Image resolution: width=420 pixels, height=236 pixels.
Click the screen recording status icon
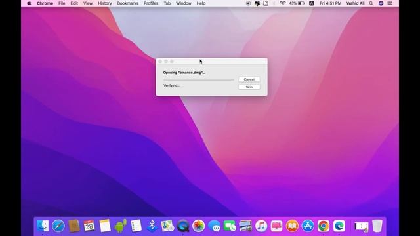[x=248, y=3]
